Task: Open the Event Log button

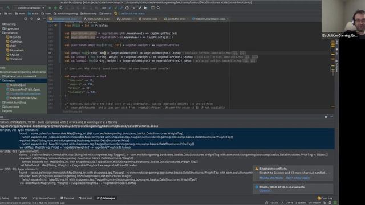Action: [325, 198]
